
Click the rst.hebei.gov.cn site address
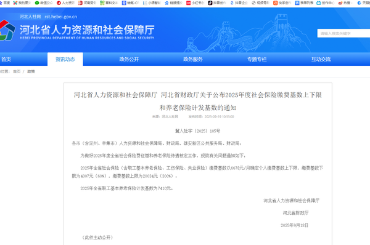tap(60, 17)
